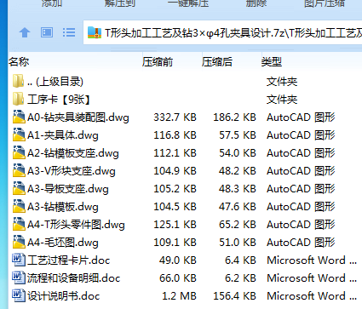
Task: Click the 104.5 KB size value
Action: [x=175, y=207]
